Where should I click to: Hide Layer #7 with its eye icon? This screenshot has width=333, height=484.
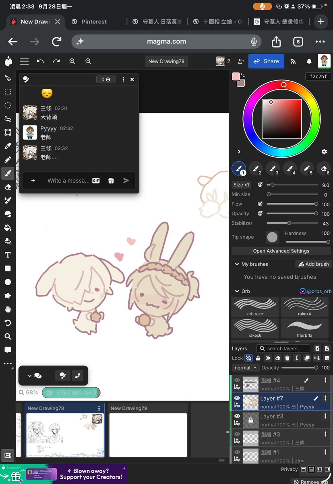tap(237, 398)
